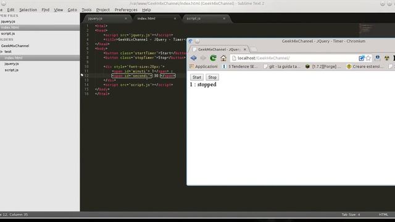The width and height of the screenshot is (395, 222).
Task: Open the Tools menu
Action: tap(86, 10)
